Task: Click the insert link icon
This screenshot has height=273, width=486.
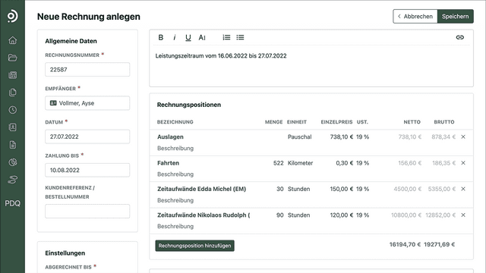Action: click(x=460, y=37)
